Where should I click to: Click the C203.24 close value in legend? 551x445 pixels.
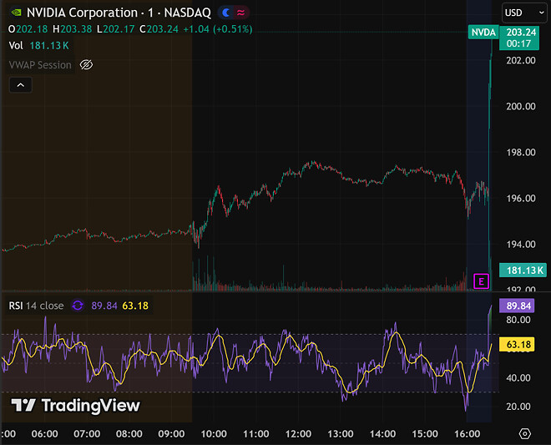click(159, 29)
